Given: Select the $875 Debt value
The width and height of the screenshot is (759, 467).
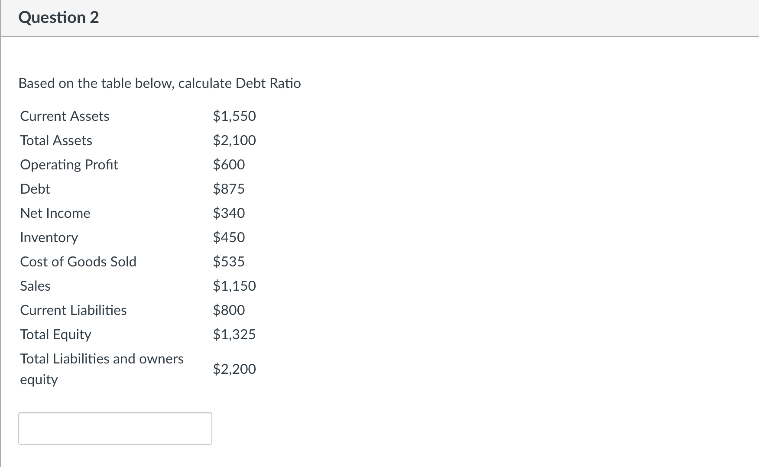Looking at the screenshot, I should tap(229, 188).
